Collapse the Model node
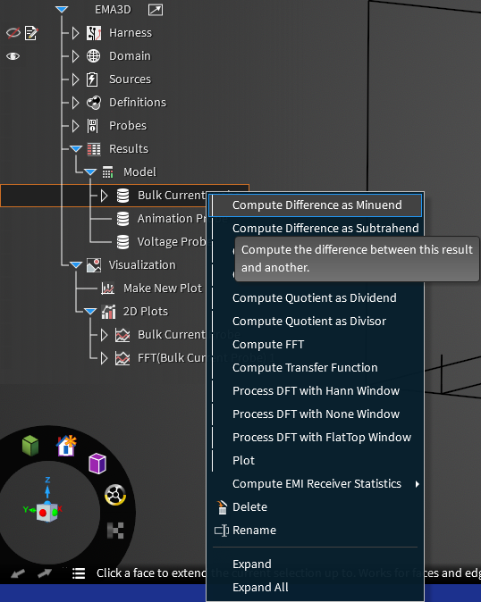 (x=90, y=172)
